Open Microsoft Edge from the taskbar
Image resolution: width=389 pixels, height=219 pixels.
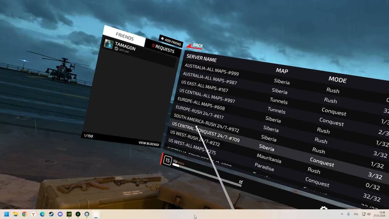pyautogui.click(x=42, y=214)
